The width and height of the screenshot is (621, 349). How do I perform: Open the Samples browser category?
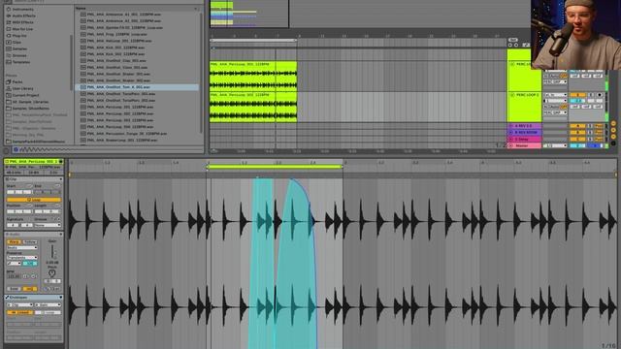pyautogui.click(x=19, y=48)
